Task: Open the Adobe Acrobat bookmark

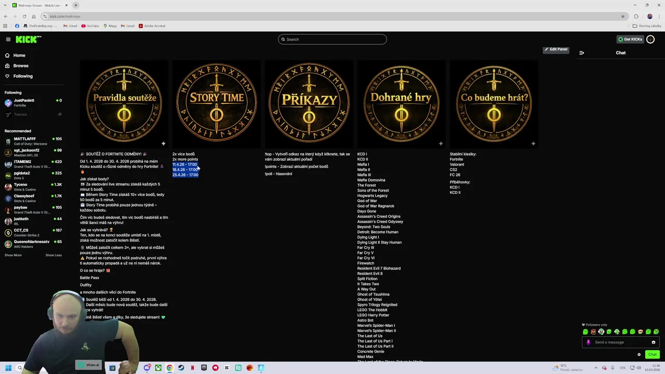Action: (x=152, y=26)
